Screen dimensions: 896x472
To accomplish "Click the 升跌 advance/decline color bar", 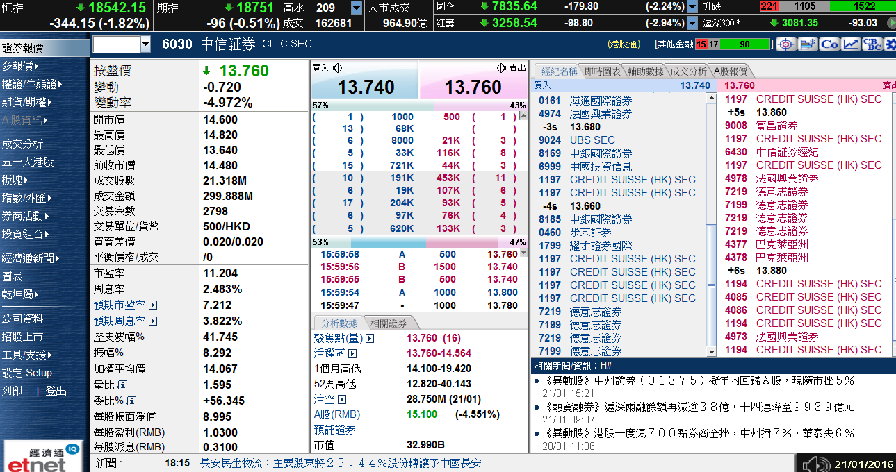I will coord(827,7).
